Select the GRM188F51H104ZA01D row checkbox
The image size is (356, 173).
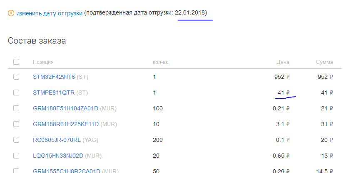click(16, 108)
